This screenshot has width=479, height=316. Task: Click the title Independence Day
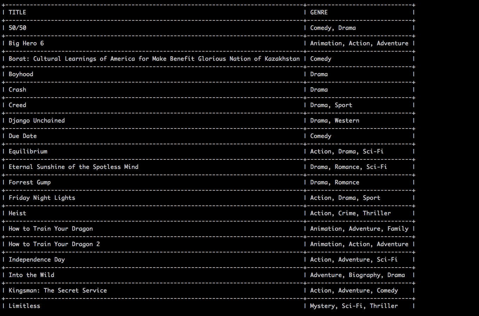click(x=36, y=259)
